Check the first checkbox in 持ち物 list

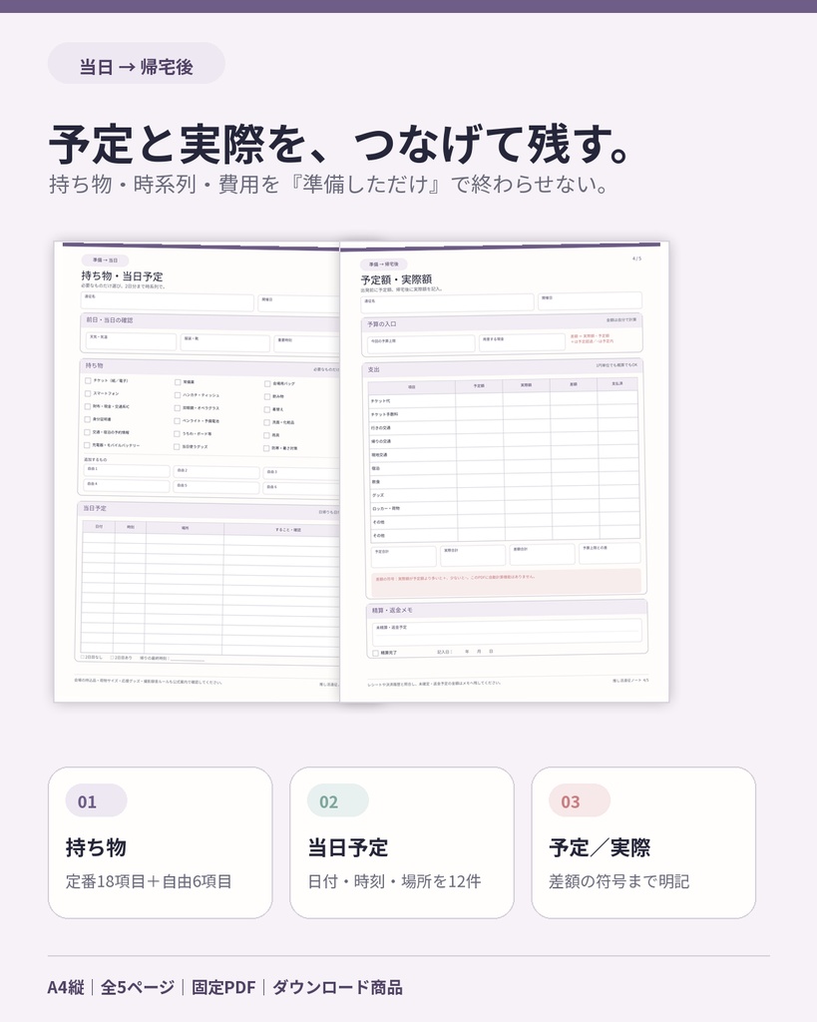[x=88, y=380]
